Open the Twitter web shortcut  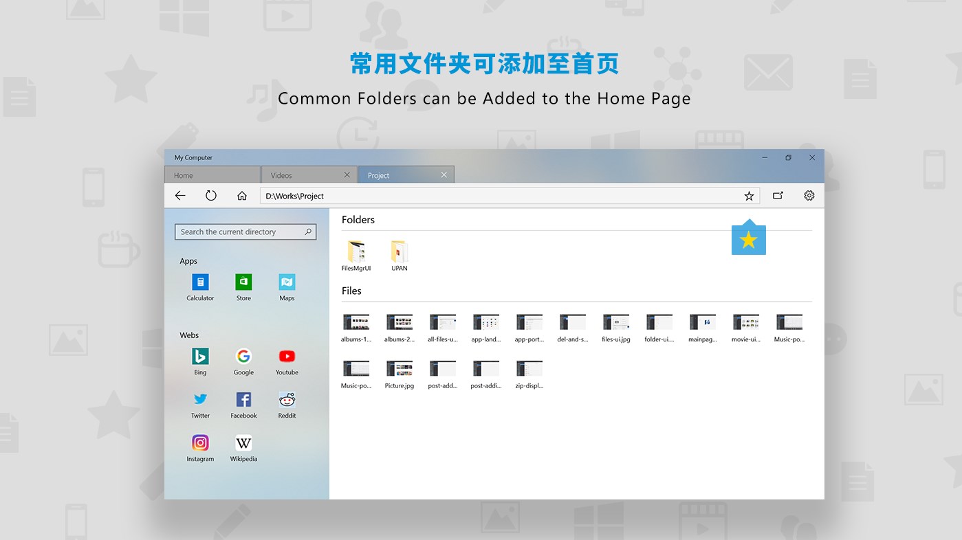(x=200, y=400)
